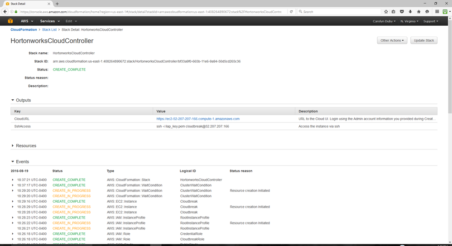Click the CloudbreakRole logical ID
The width and height of the screenshot is (452, 246).
click(x=192, y=239)
